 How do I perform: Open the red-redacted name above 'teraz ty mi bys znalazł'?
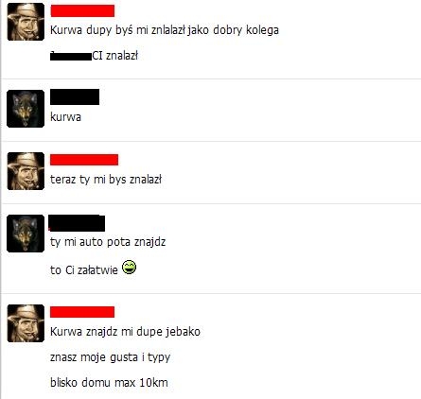click(84, 160)
